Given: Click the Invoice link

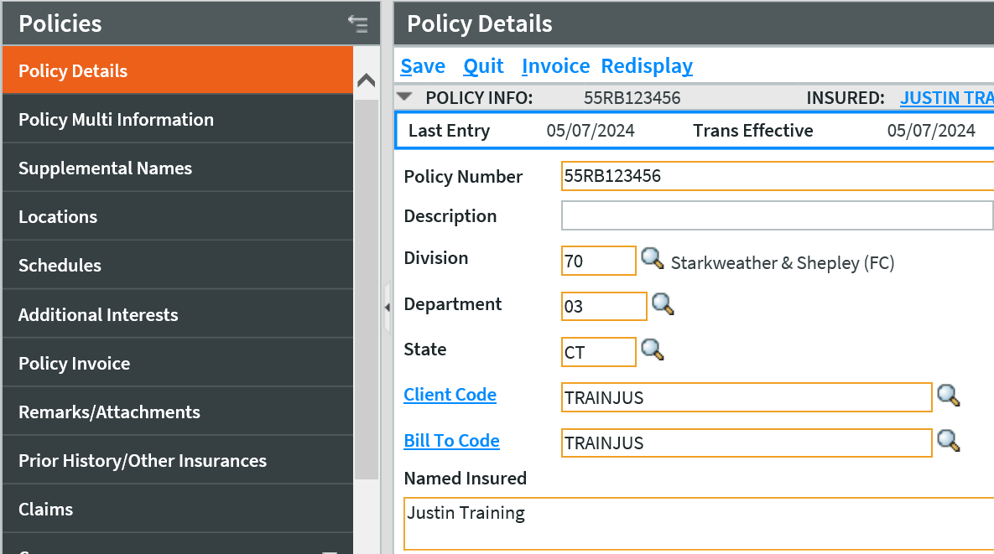Looking at the screenshot, I should (x=555, y=66).
